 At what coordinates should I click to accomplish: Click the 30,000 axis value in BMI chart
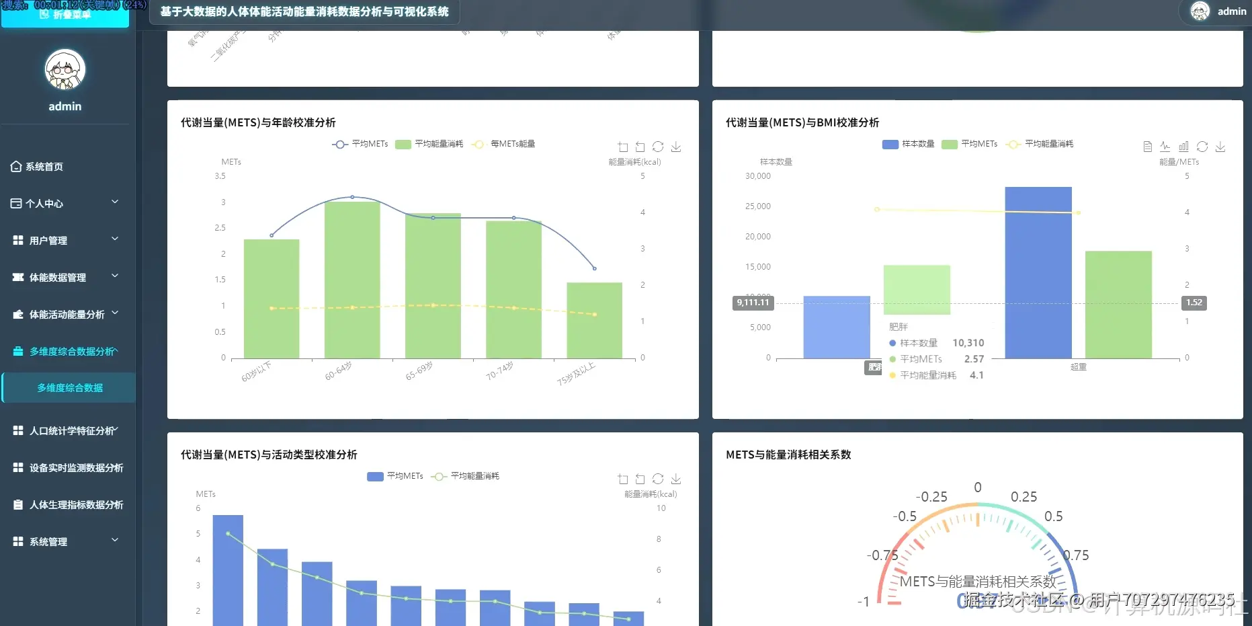[758, 176]
